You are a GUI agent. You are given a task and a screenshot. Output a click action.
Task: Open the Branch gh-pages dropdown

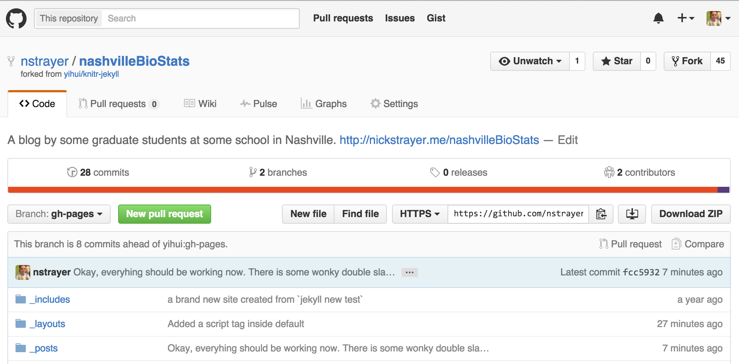pos(59,214)
